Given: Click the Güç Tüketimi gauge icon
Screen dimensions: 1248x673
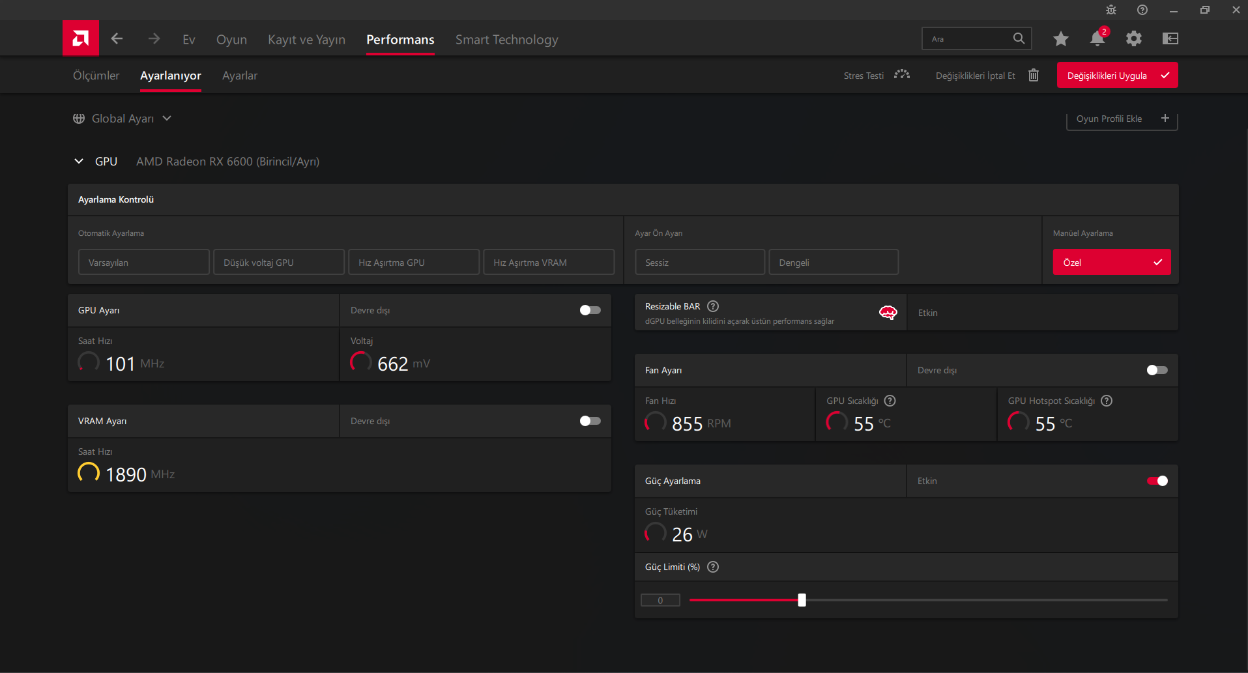Looking at the screenshot, I should click(x=656, y=533).
